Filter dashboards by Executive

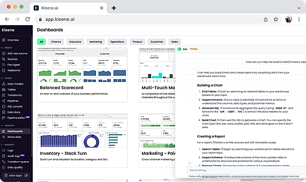(75, 42)
